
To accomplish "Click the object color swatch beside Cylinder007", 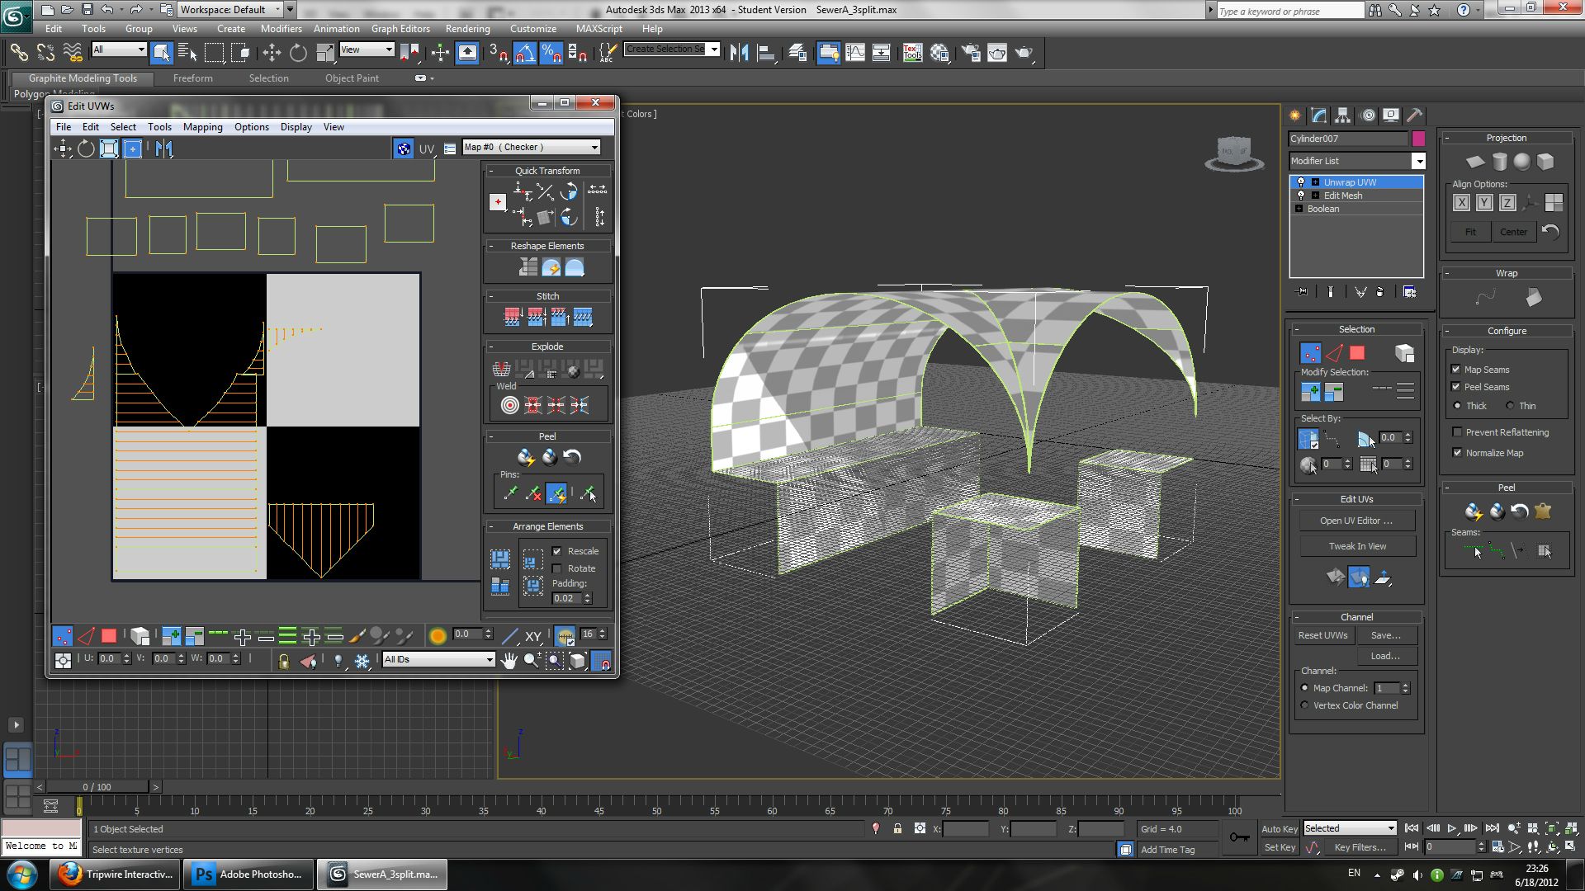I will [x=1418, y=139].
